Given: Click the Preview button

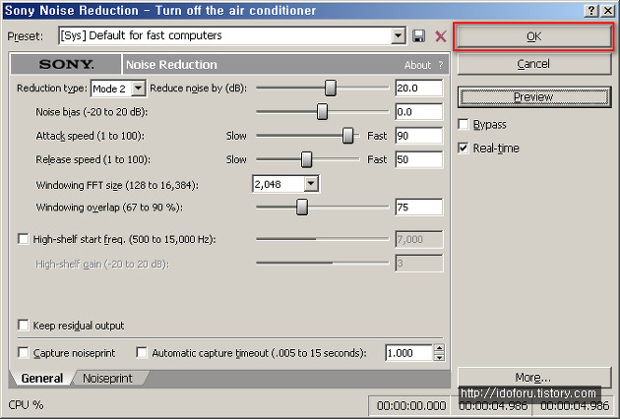Looking at the screenshot, I should [533, 97].
